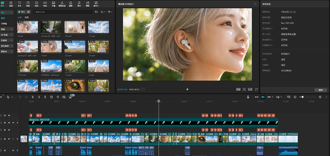Open the 贴纸 stickers panel
The image size is (330, 156).
(x=28, y=4)
